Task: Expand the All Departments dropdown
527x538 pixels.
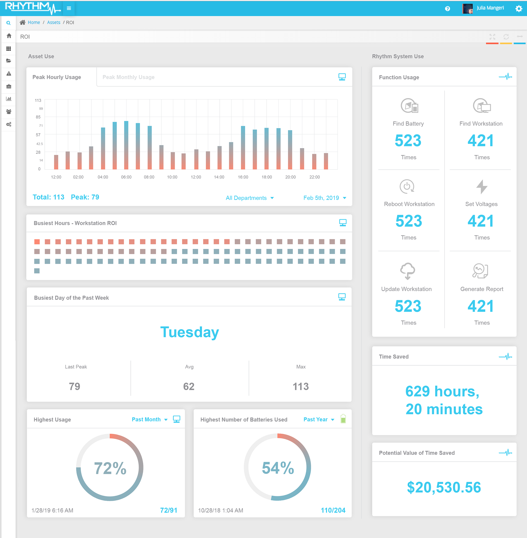Action: click(250, 198)
